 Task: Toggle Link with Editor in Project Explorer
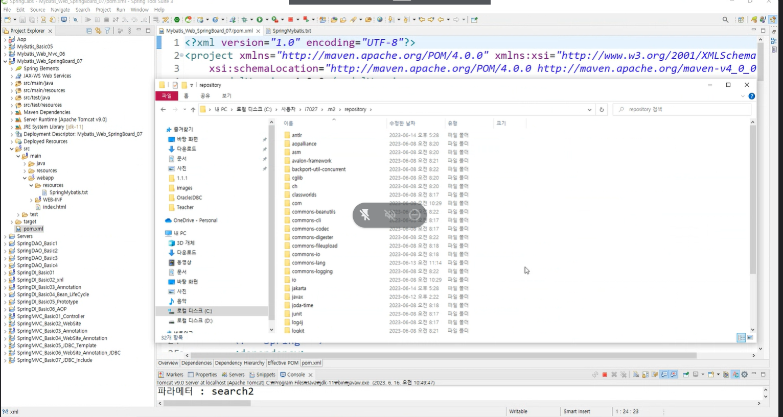tap(98, 31)
